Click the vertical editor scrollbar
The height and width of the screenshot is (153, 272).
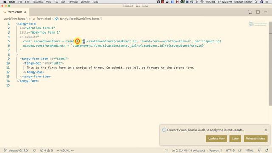[270, 64]
